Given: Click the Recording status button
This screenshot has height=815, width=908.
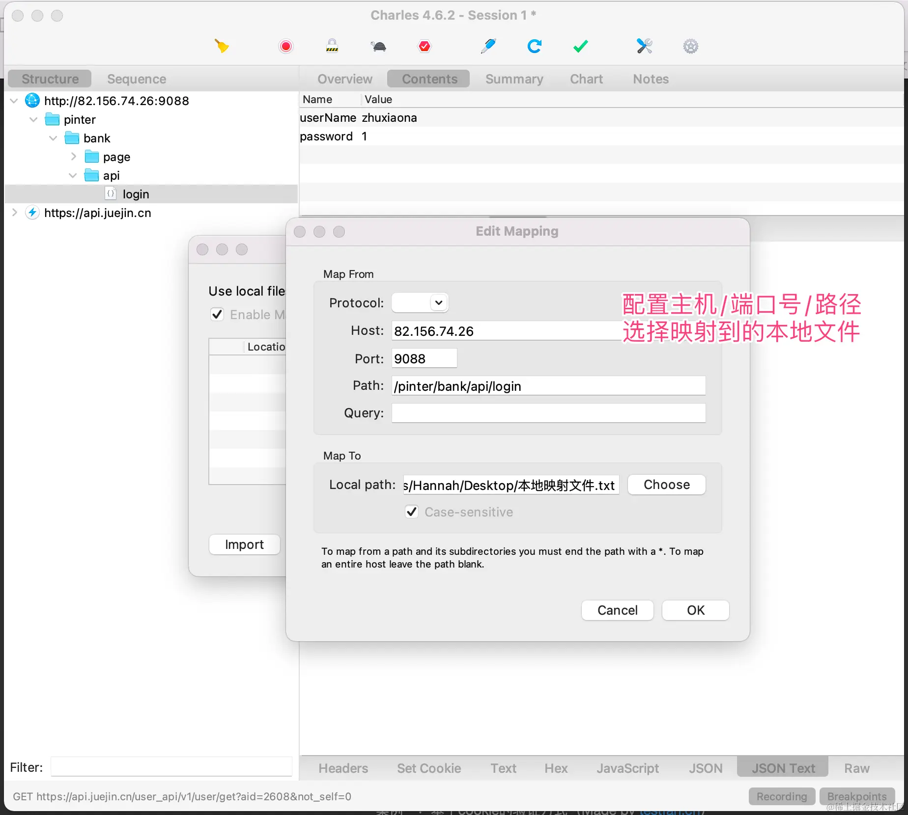Looking at the screenshot, I should pyautogui.click(x=782, y=796).
